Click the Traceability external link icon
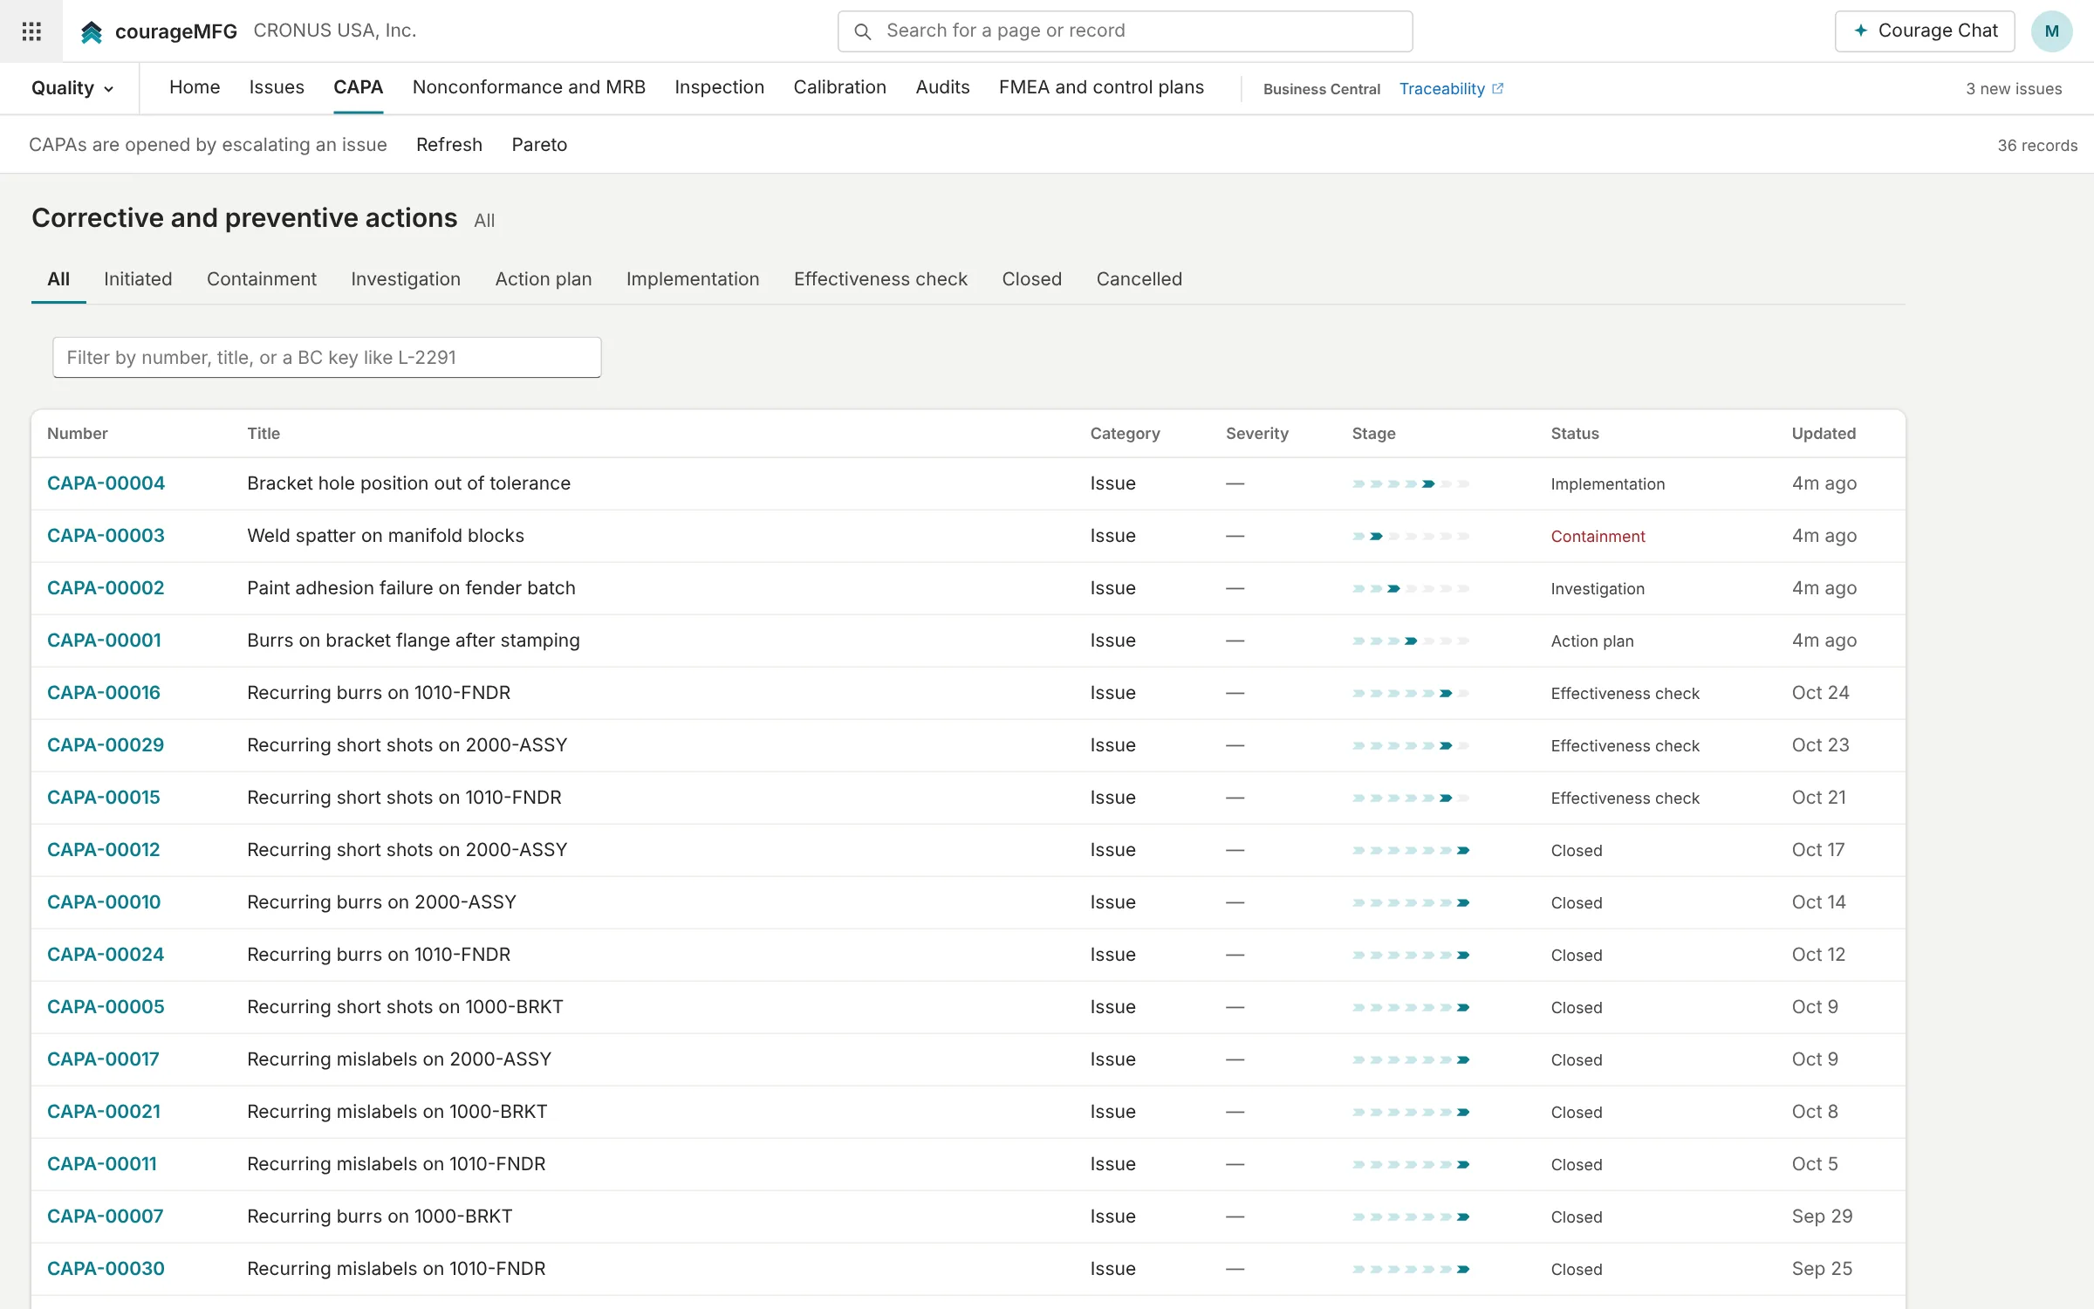2094x1309 pixels. 1498,88
